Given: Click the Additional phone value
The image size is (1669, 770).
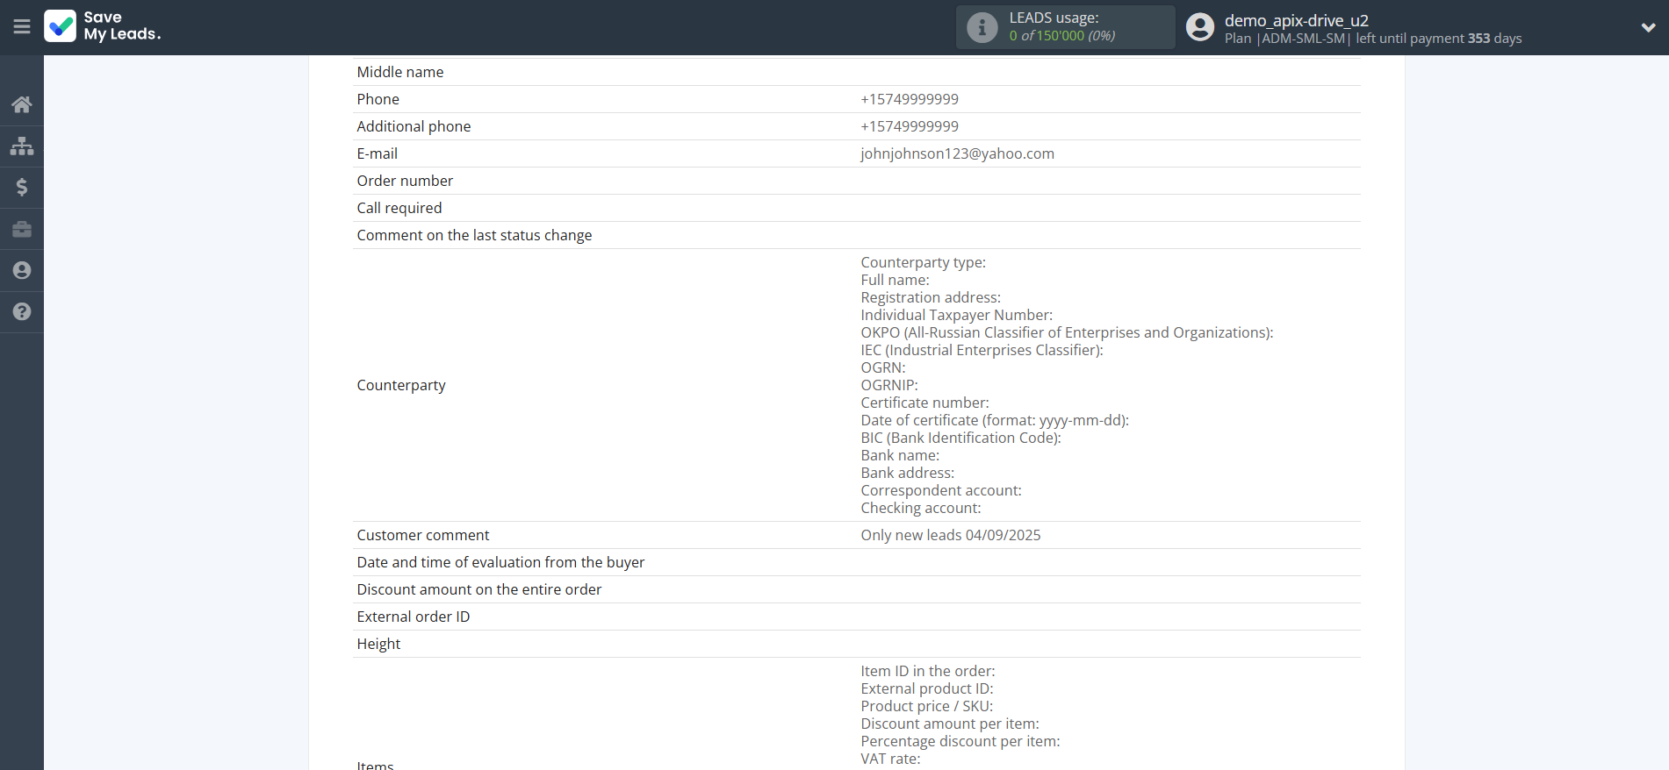Looking at the screenshot, I should [x=909, y=126].
